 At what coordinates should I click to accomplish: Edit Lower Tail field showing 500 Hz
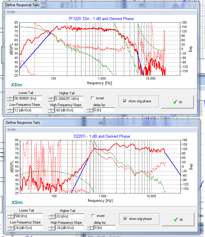tap(28, 216)
